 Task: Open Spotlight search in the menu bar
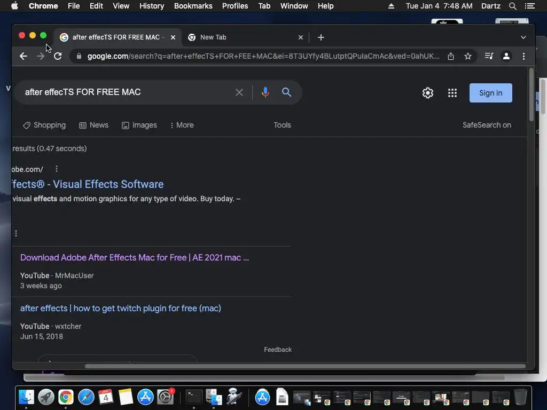[x=512, y=6]
